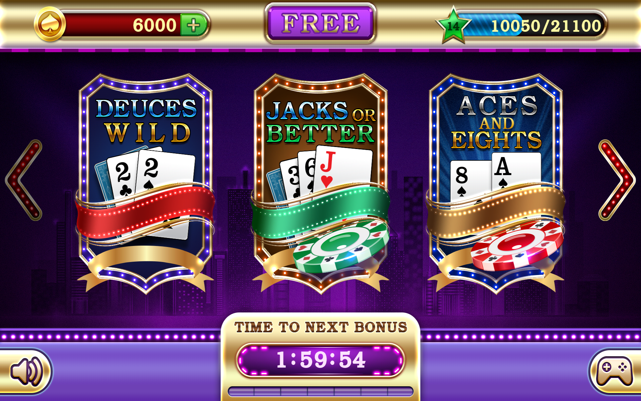Click the purple FREE button
The height and width of the screenshot is (401, 641).
(320, 23)
